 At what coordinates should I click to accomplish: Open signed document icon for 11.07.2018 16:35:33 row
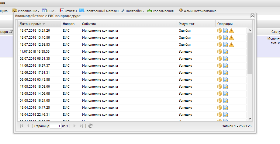pyautogui.click(x=226, y=51)
